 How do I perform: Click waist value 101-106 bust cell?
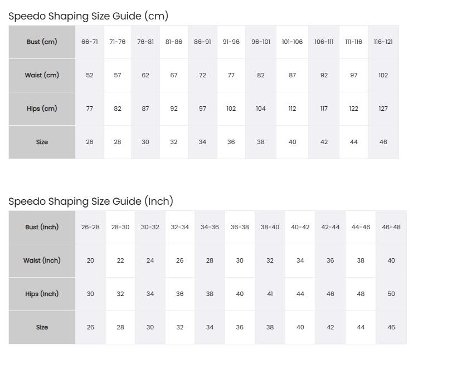292,42
